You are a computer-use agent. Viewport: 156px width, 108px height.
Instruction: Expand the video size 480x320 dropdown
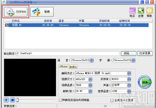click(90, 79)
